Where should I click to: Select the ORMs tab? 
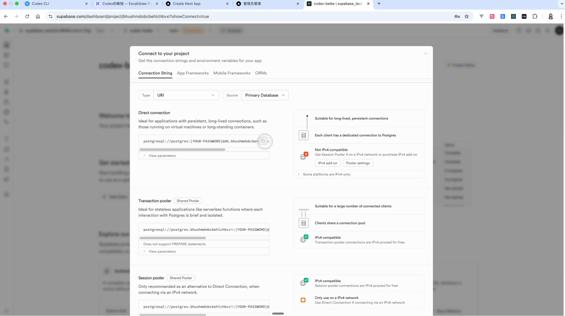(x=261, y=73)
